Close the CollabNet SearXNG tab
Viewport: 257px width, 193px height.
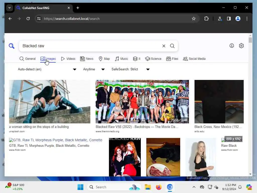tap(69, 8)
